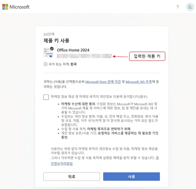Open the account profile avatar

[x=190, y=7]
